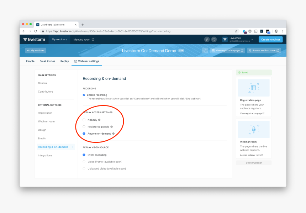Bookmark the page with the star icon

pyautogui.click(x=236, y=31)
